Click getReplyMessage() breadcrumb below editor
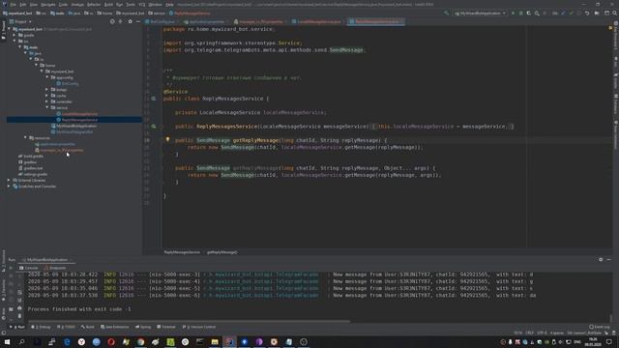This screenshot has height=348, width=619. 222,252
